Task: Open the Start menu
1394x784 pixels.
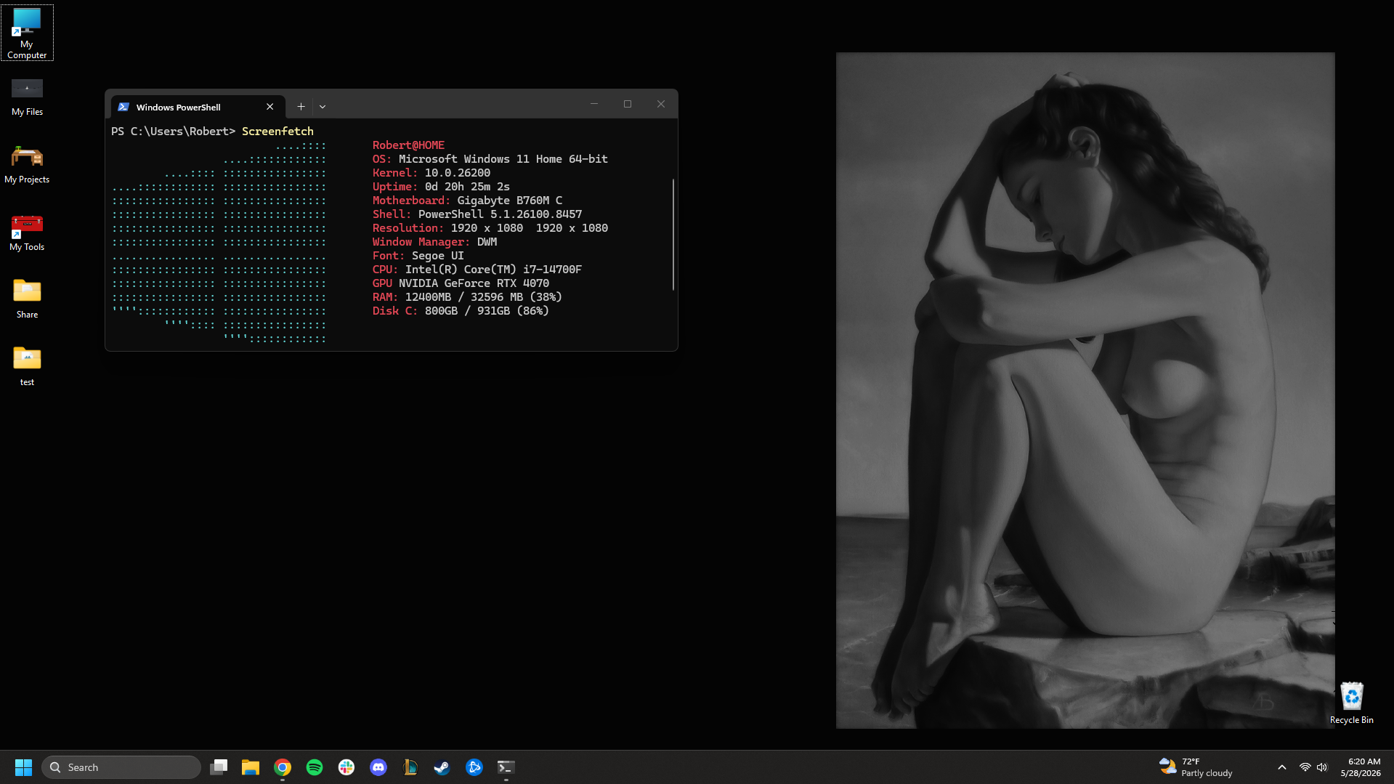Action: [23, 767]
